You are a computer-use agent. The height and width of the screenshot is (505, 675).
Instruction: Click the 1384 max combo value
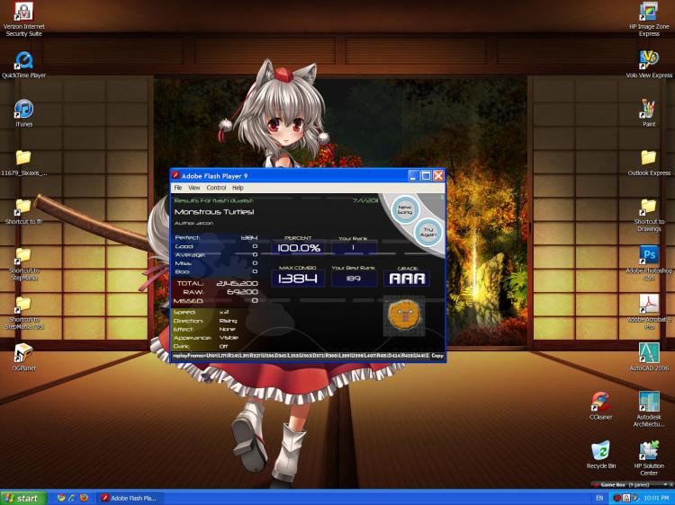tap(298, 279)
